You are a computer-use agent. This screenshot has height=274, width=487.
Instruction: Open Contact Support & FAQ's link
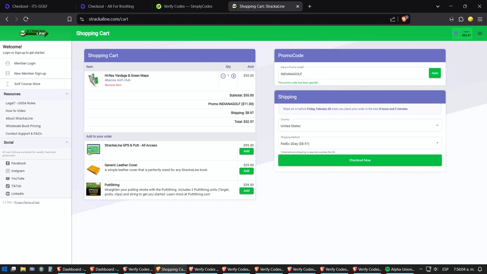(x=24, y=133)
